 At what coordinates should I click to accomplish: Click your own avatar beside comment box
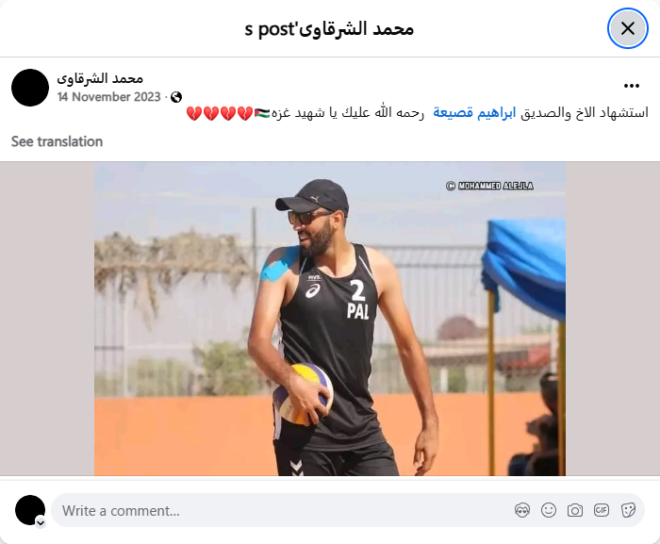30,510
